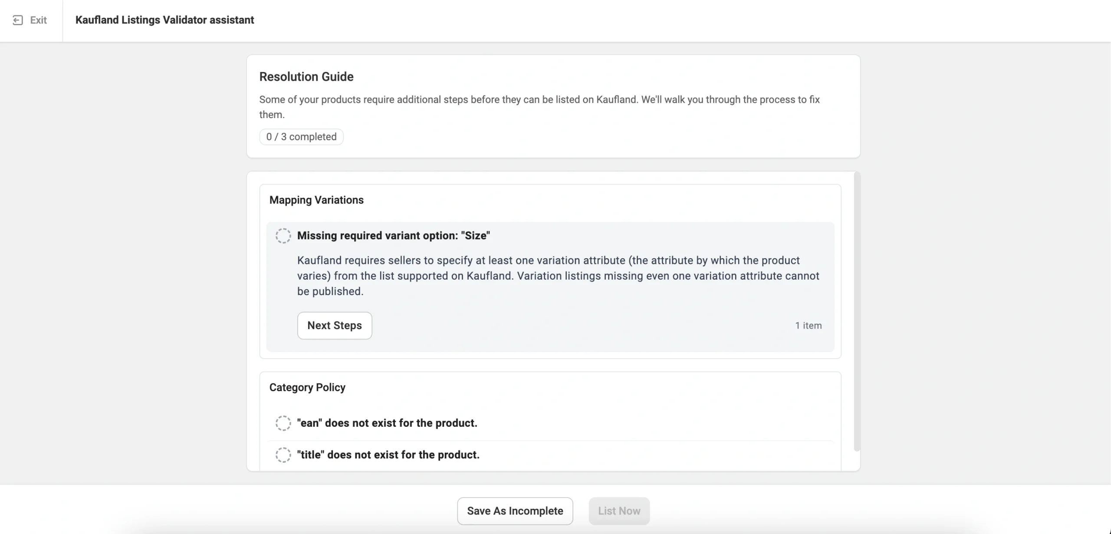Click the Resolution Guide intro paragraph
The height and width of the screenshot is (534, 1111).
(x=539, y=107)
